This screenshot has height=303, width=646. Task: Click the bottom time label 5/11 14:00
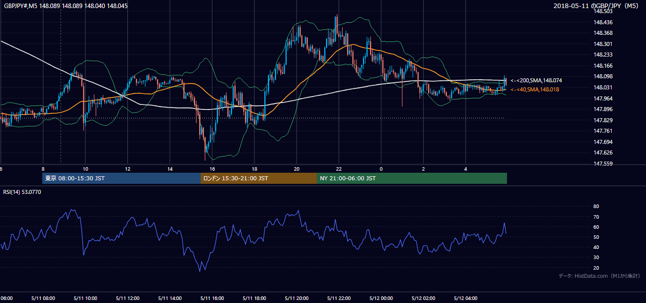pos(169,298)
